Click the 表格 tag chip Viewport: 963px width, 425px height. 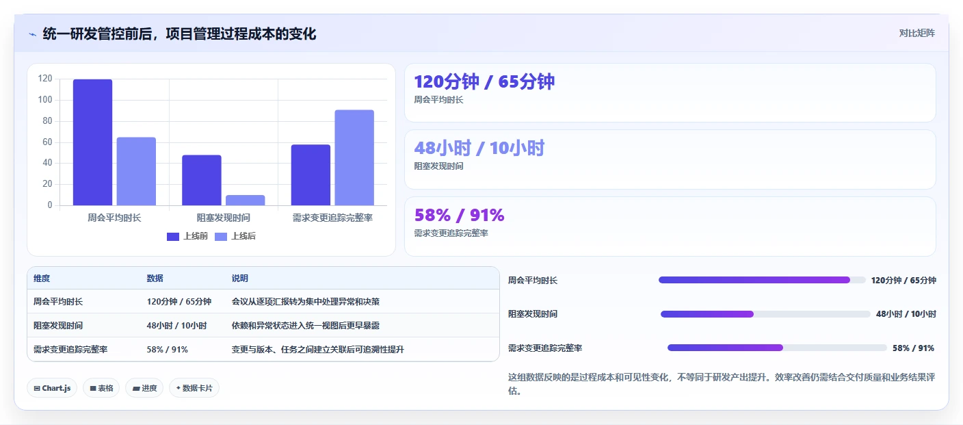(101, 388)
